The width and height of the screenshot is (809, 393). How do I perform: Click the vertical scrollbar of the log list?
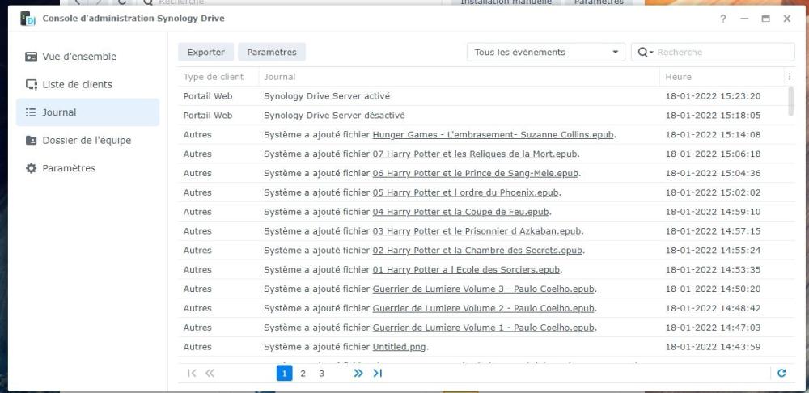point(791,101)
